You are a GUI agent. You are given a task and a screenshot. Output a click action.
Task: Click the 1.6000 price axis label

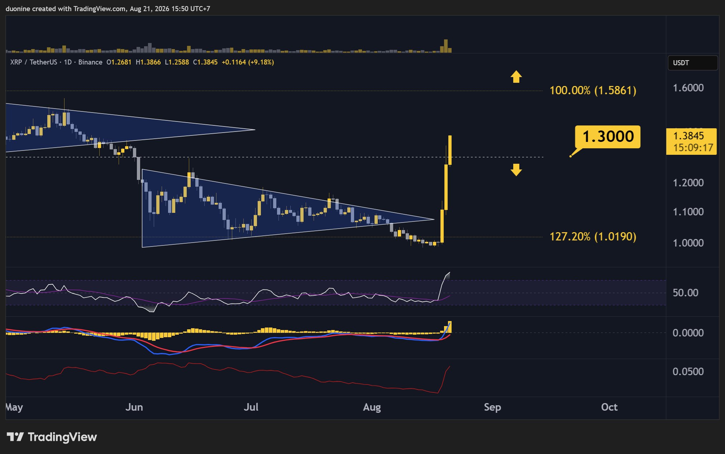point(688,88)
